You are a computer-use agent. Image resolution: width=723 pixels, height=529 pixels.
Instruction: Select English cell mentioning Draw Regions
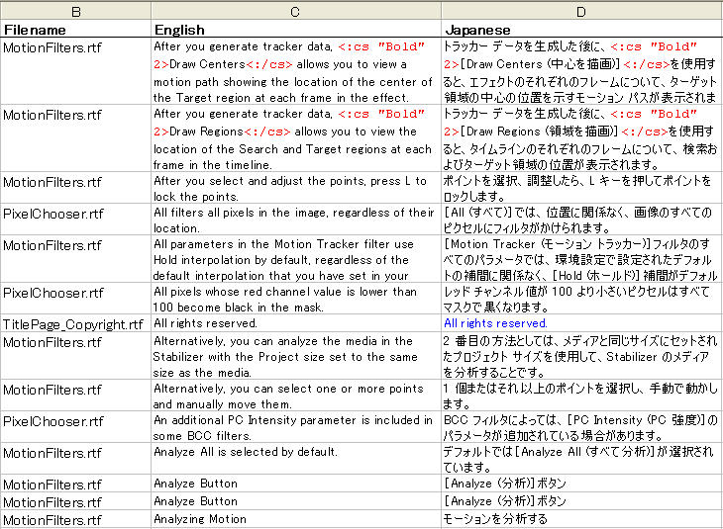click(295, 139)
